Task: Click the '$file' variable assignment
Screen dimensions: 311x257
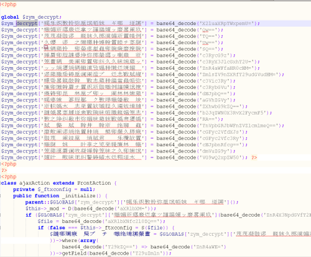Action: click(x=45, y=222)
